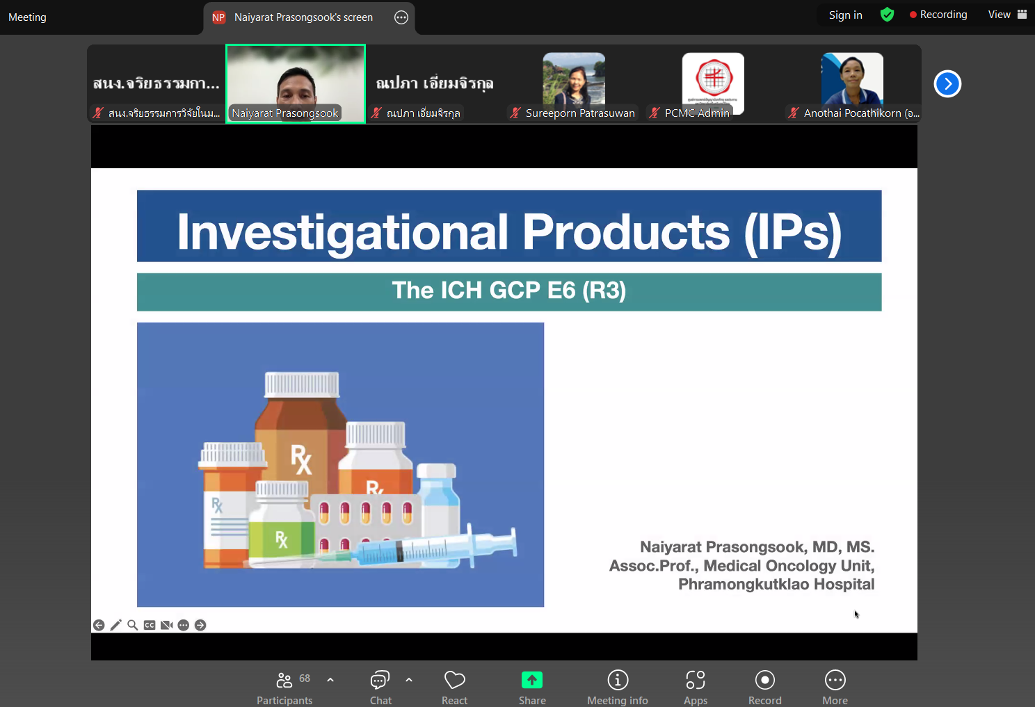The width and height of the screenshot is (1035, 707).
Task: Switch to the Meeting tab
Action: (x=28, y=17)
